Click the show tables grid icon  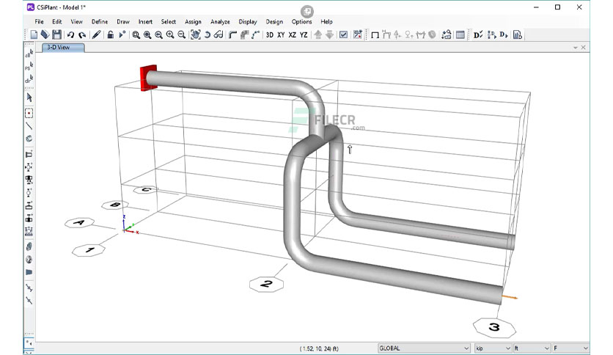[x=460, y=34]
